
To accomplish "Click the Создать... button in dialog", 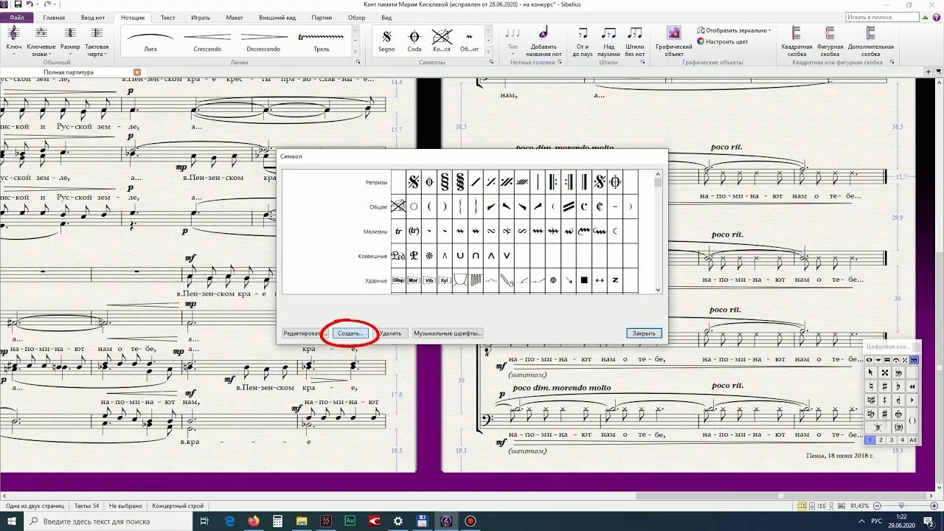I will click(350, 333).
